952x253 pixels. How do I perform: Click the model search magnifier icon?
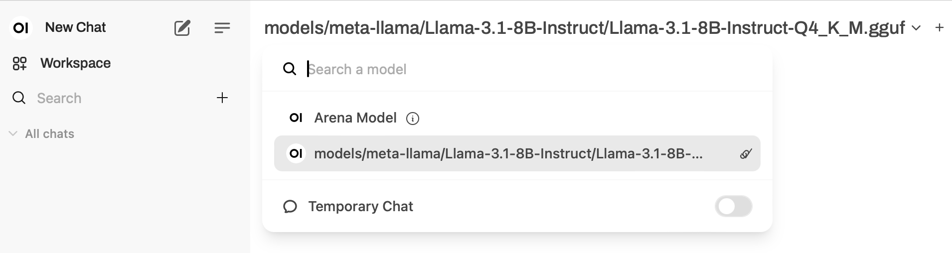[x=290, y=69]
